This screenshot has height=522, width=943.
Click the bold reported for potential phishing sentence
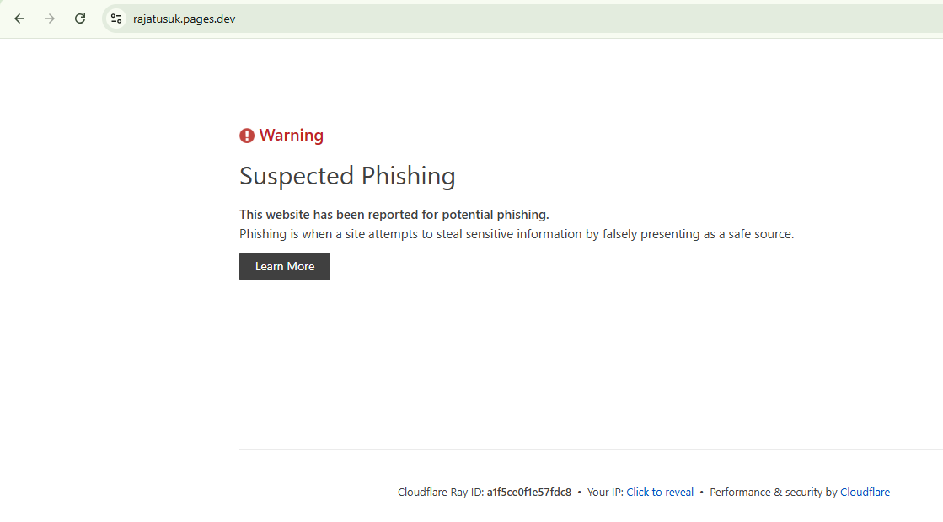394,215
